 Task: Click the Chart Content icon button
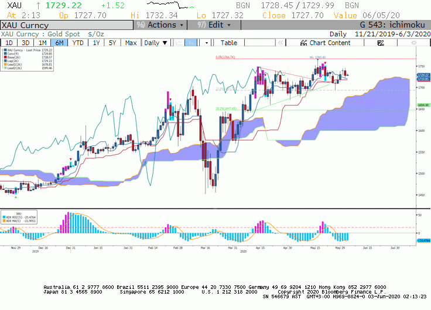click(x=325, y=43)
